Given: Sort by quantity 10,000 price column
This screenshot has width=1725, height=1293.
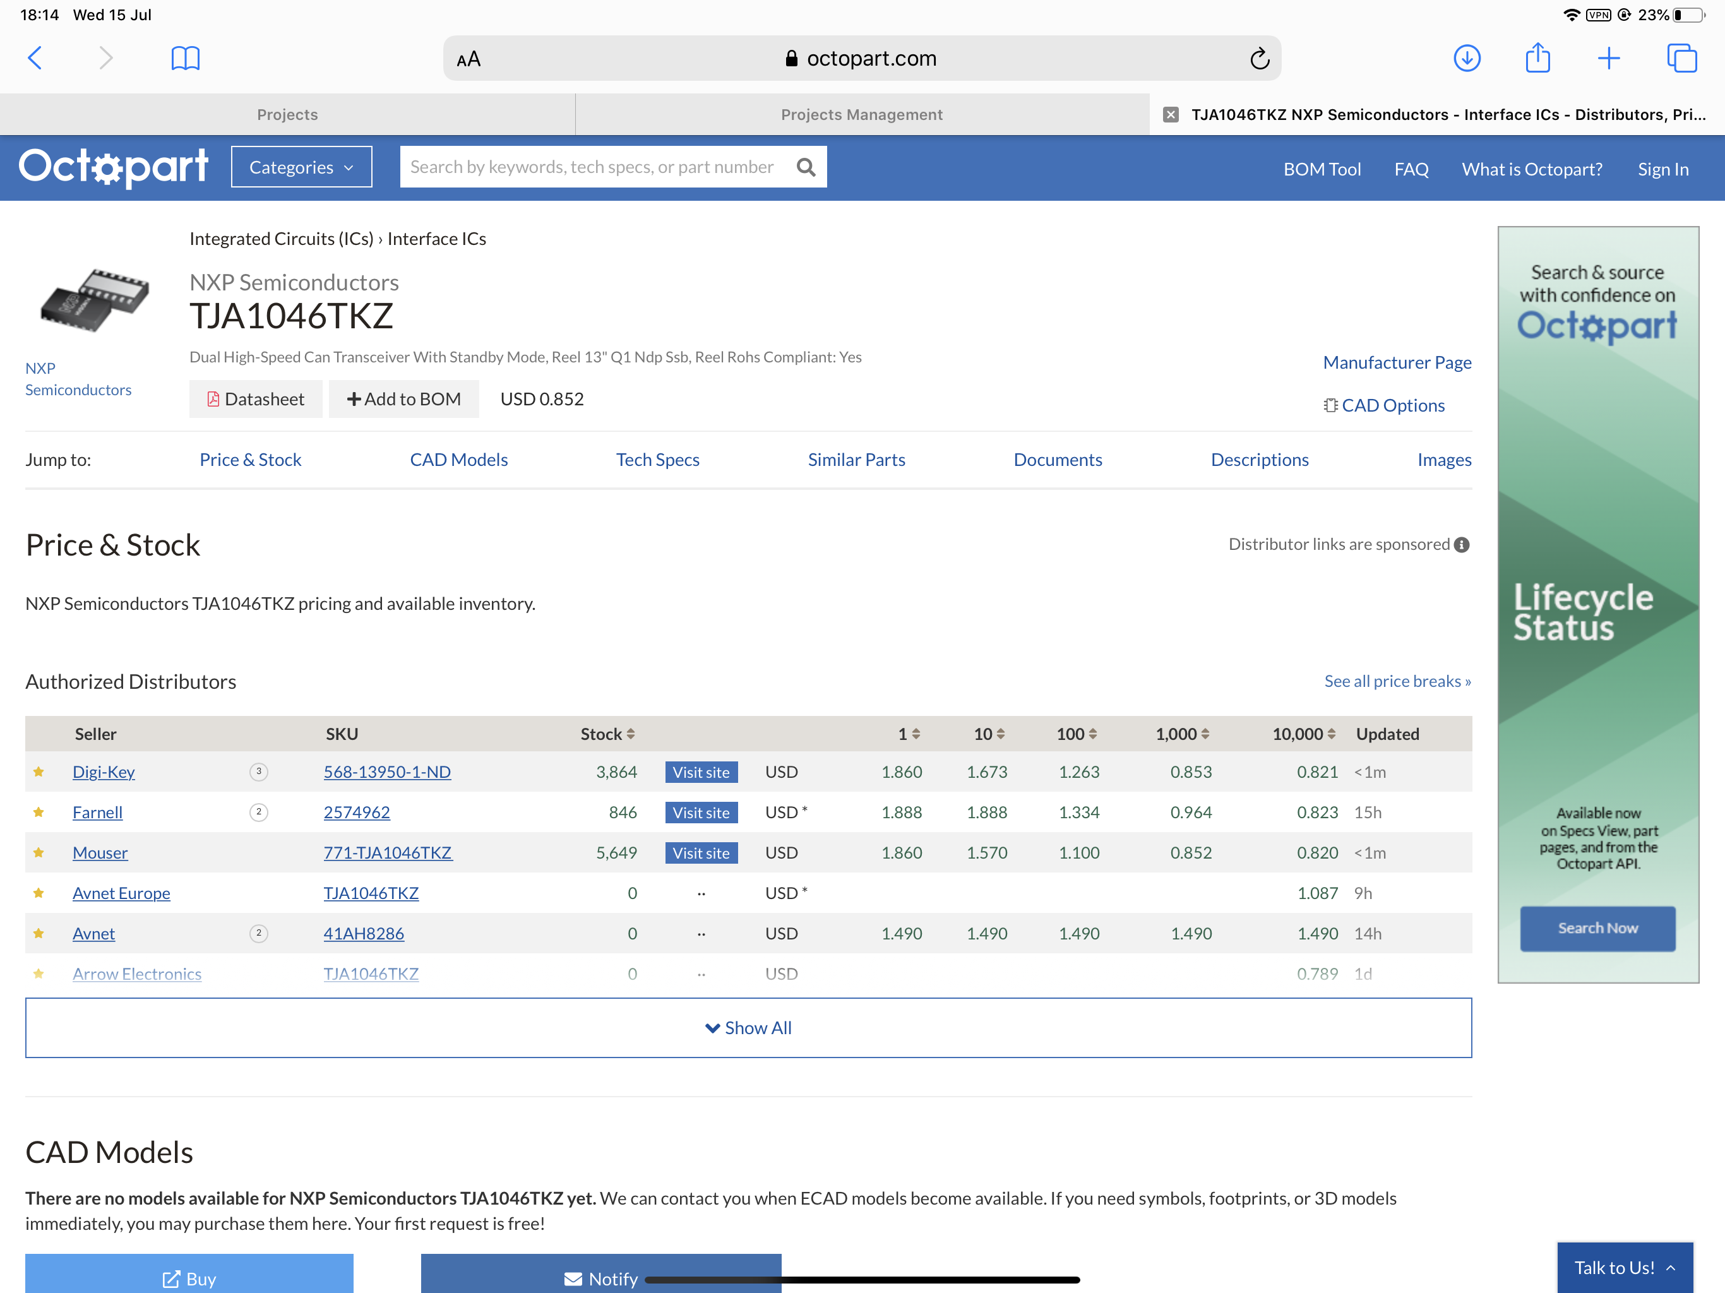Looking at the screenshot, I should 1331,734.
